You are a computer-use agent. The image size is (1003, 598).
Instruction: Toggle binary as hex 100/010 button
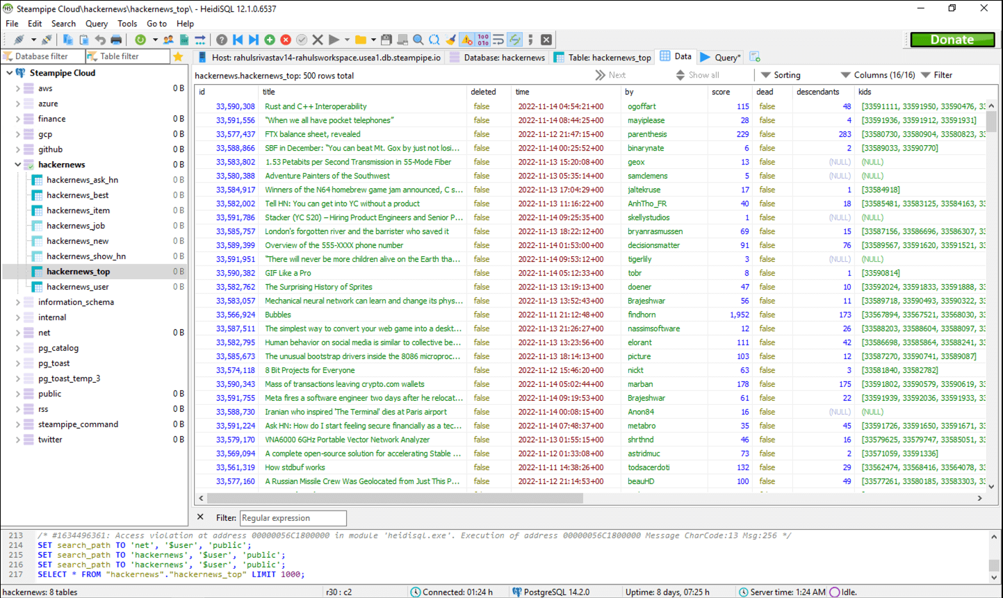pos(483,40)
